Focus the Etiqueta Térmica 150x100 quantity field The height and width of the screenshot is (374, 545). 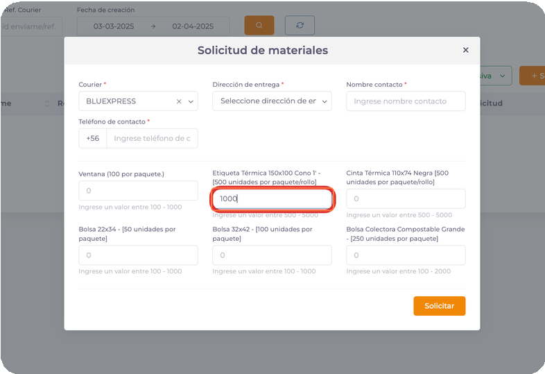tap(272, 199)
